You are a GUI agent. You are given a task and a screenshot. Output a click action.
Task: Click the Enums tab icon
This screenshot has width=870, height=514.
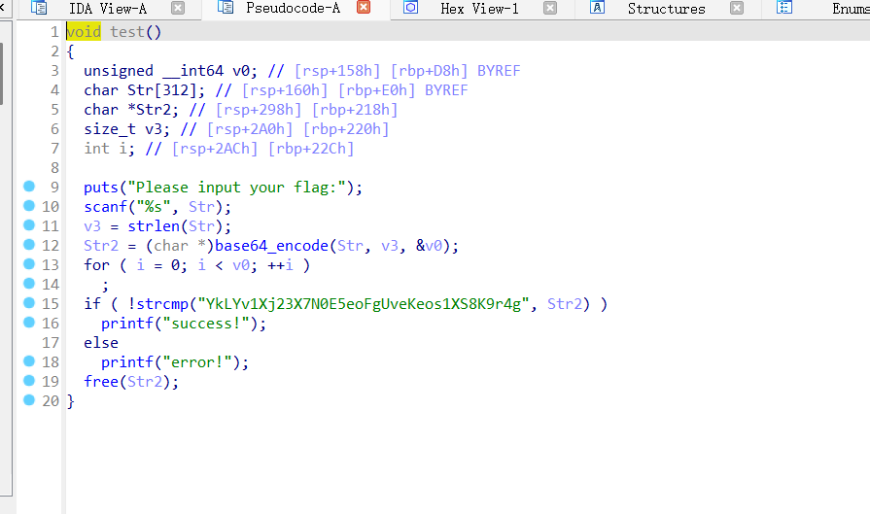[784, 7]
